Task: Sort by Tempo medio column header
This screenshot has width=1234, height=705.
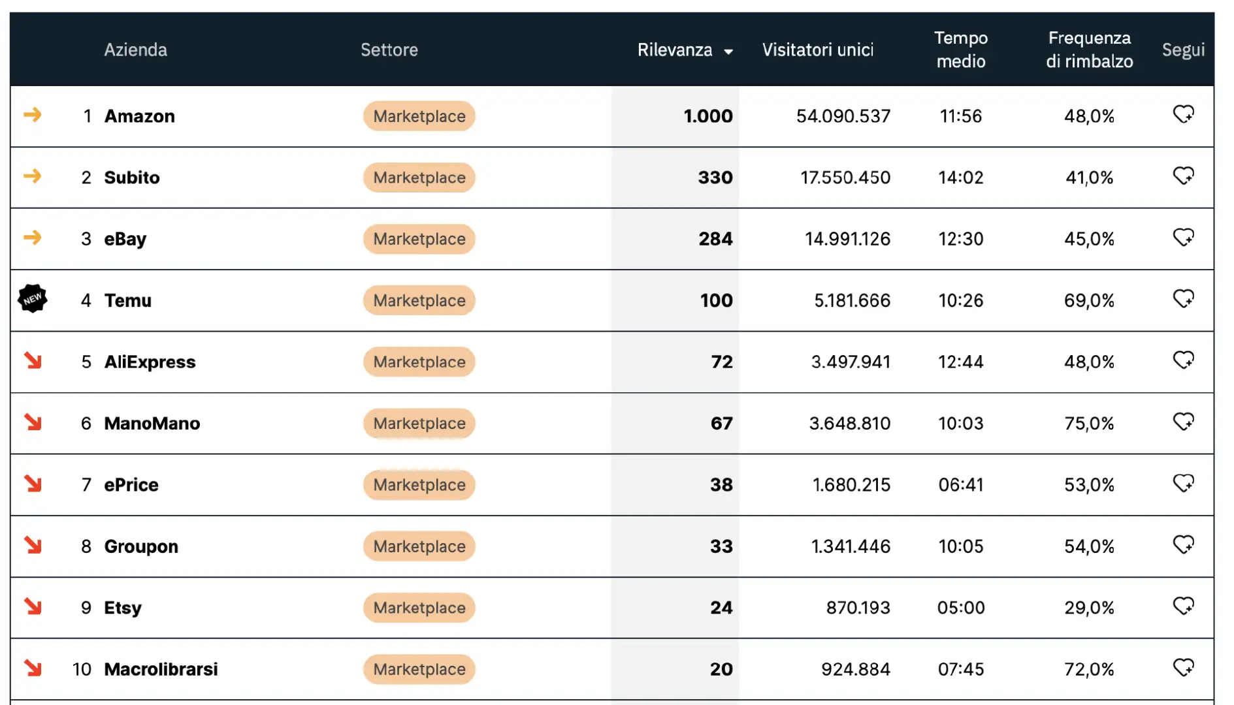Action: (961, 50)
